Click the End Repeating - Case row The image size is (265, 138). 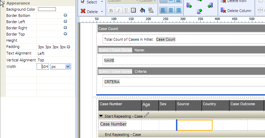181,135
